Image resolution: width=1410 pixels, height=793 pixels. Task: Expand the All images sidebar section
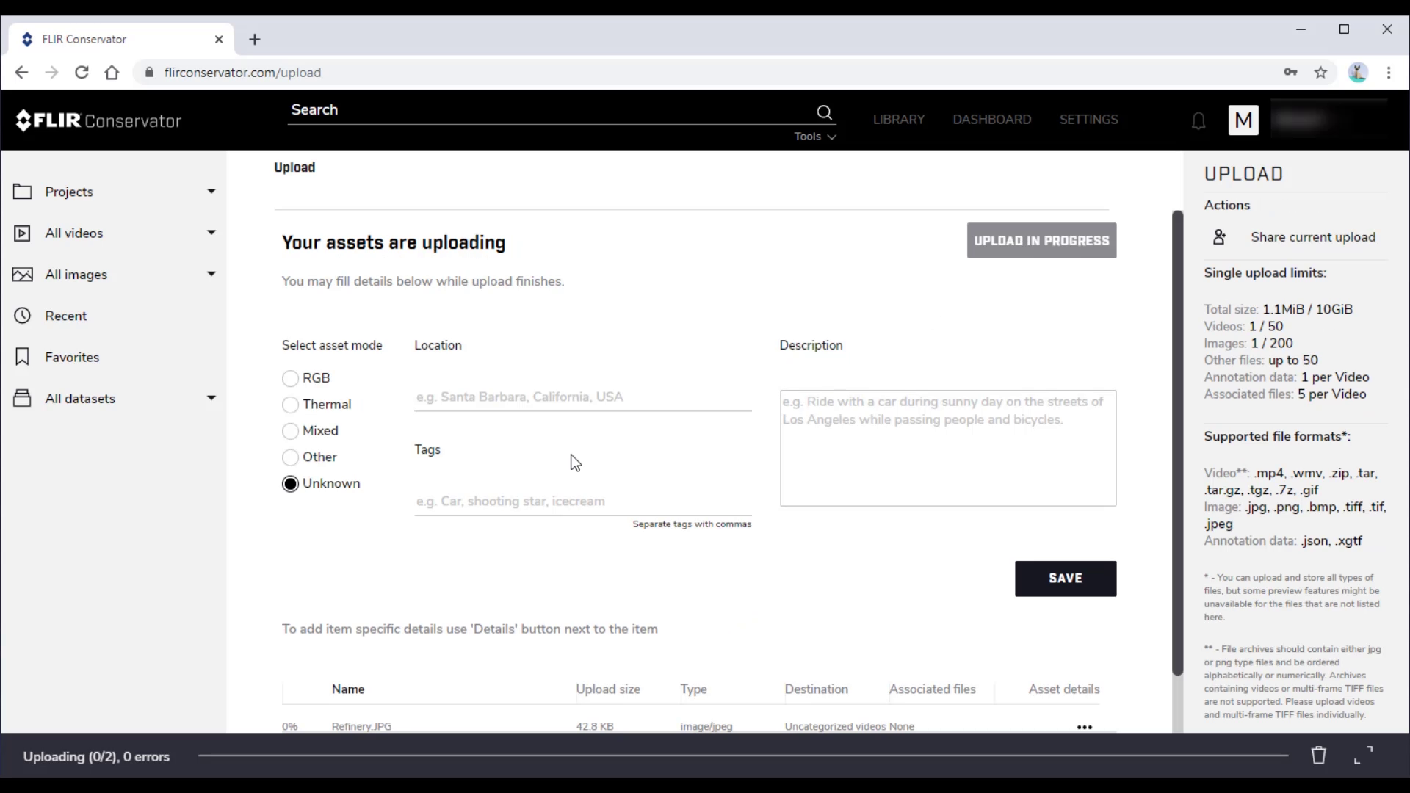coord(209,274)
